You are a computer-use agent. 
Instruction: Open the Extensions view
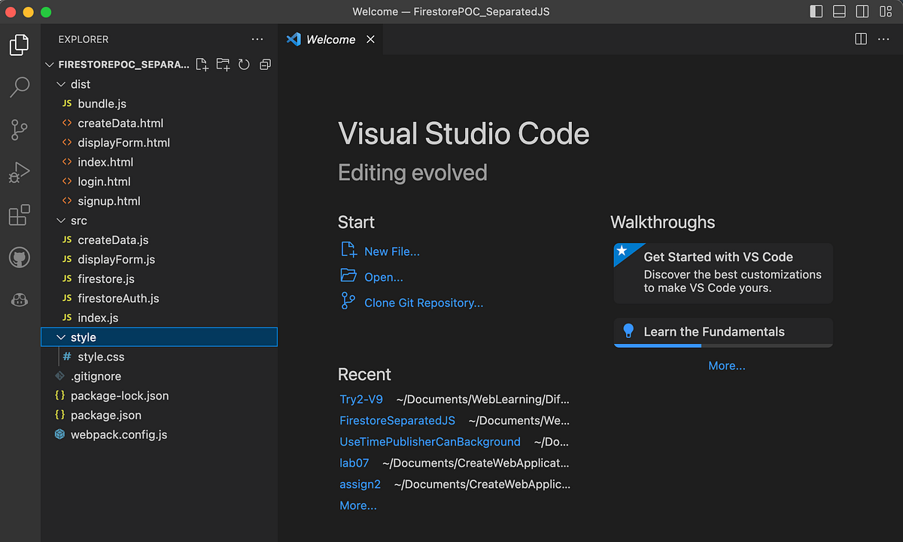click(19, 215)
